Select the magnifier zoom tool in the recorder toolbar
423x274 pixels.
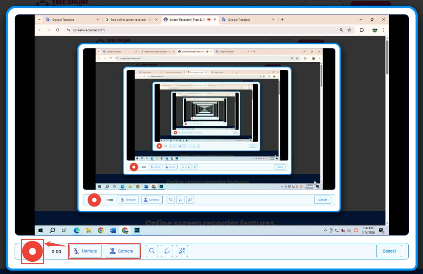[x=152, y=251]
